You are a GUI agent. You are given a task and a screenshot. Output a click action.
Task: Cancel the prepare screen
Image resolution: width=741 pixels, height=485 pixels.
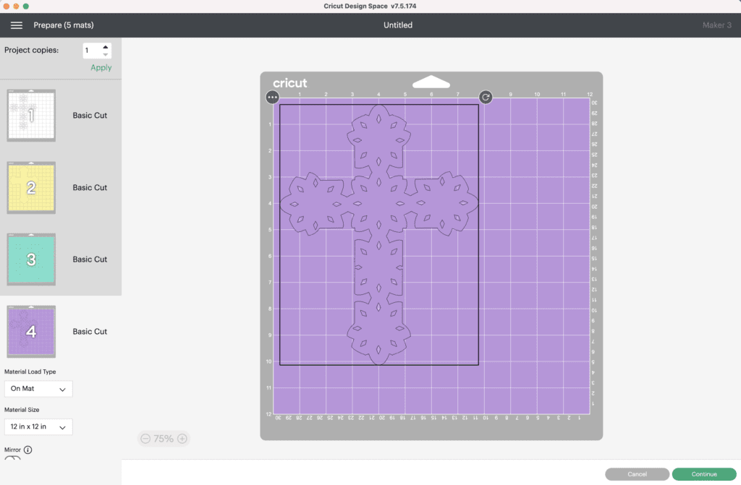[x=637, y=474]
